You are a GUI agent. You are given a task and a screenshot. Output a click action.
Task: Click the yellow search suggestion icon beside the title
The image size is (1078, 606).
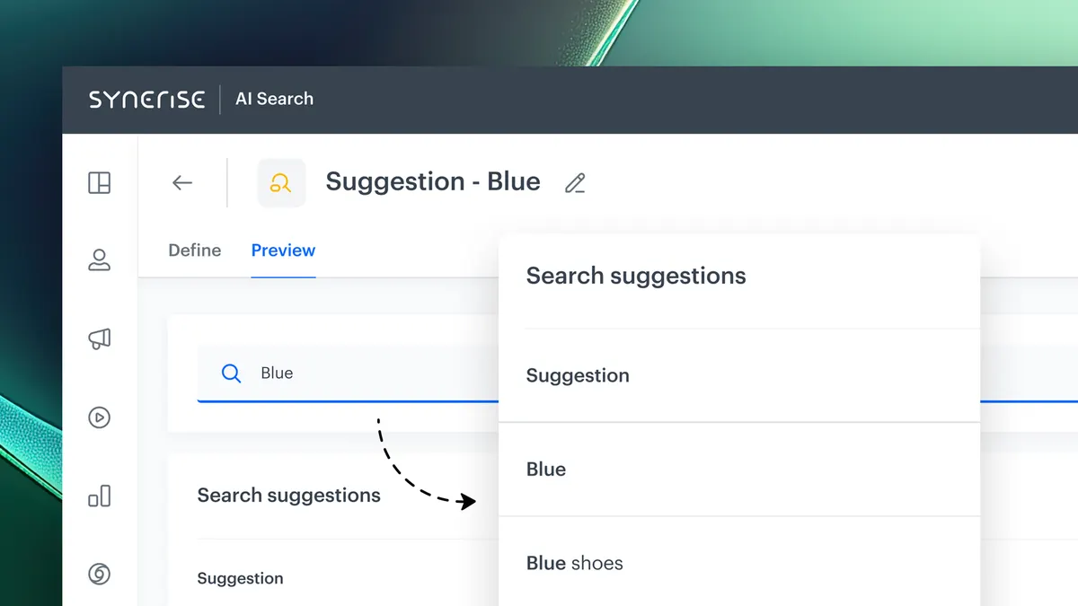click(281, 182)
